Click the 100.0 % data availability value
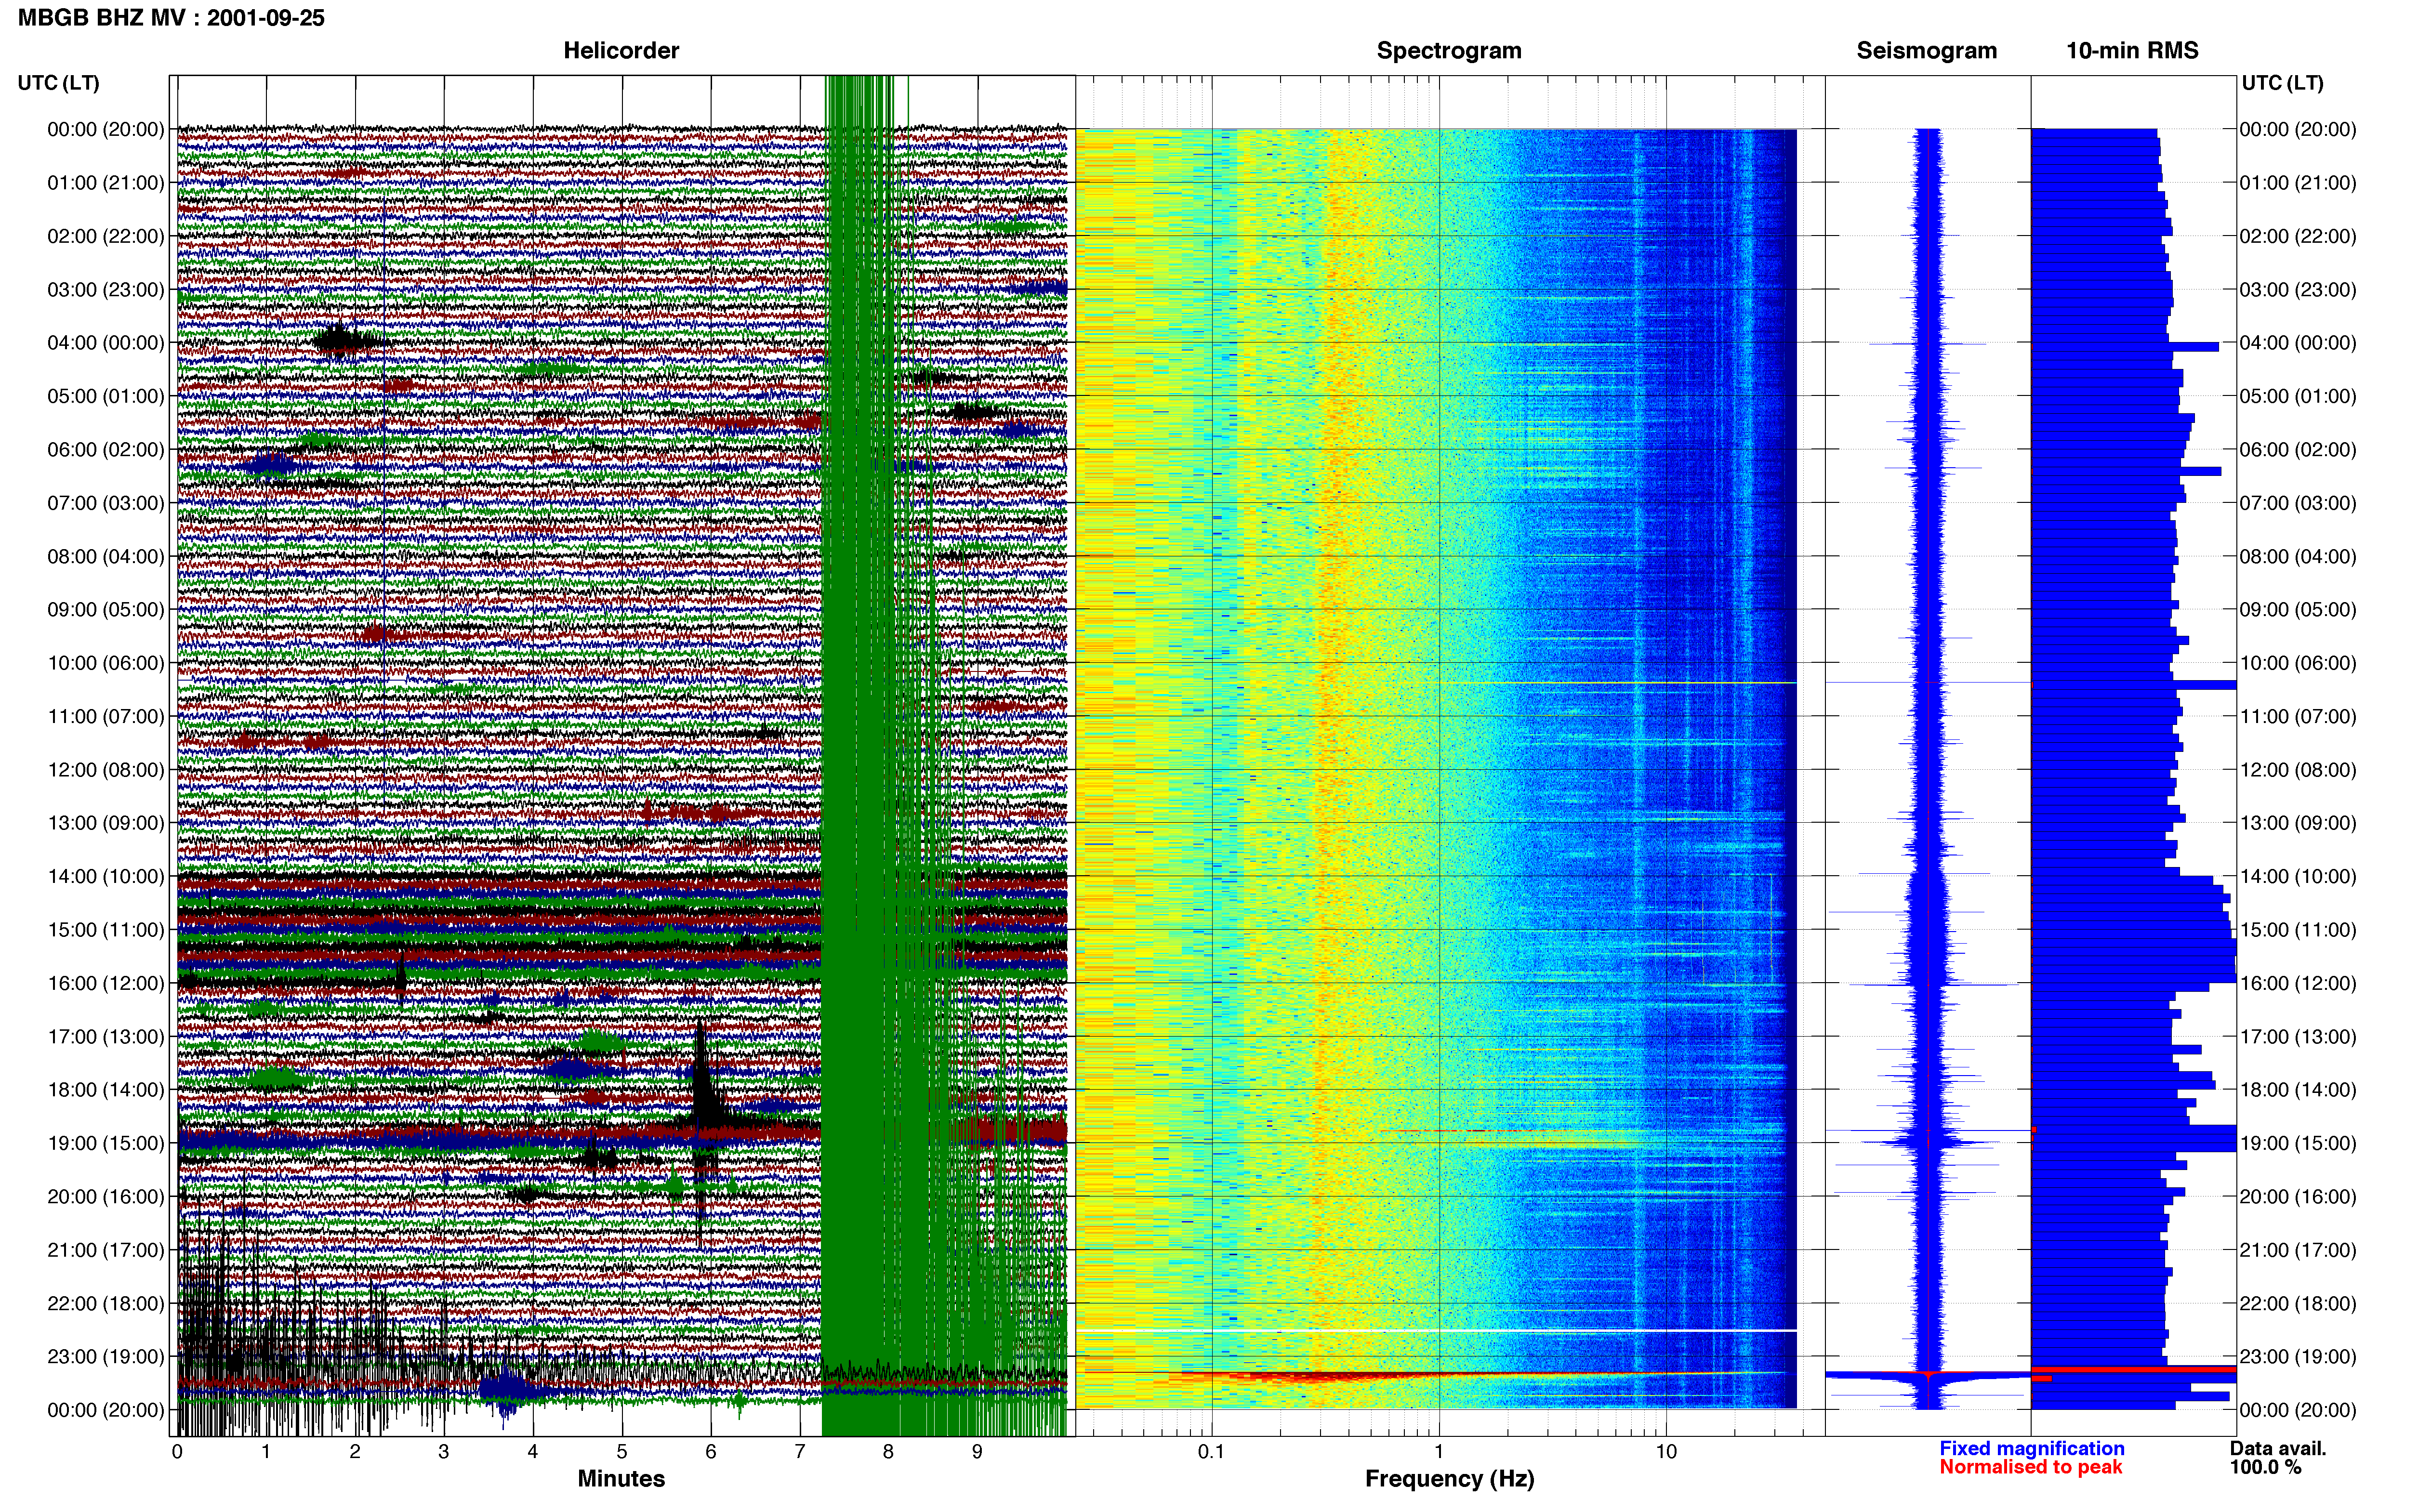 2265,1467
